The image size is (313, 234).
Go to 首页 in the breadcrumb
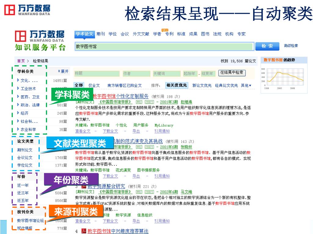coord(21,61)
